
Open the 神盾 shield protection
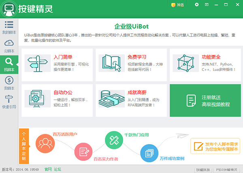(x=178, y=5)
